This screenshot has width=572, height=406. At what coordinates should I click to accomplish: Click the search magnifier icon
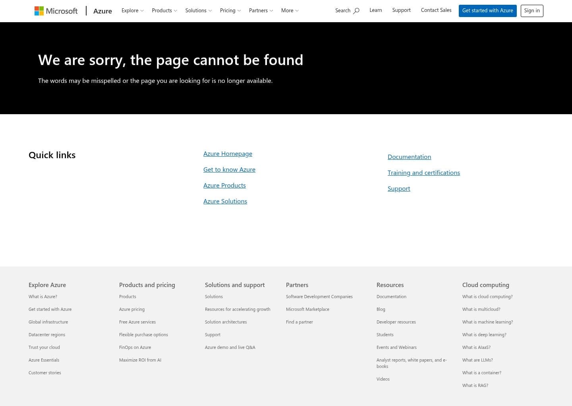point(356,11)
